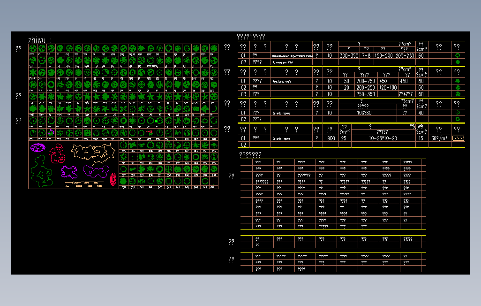This screenshot has width=481, height=306.
Task: Click the '900' quantity cell
Action: coord(331,138)
